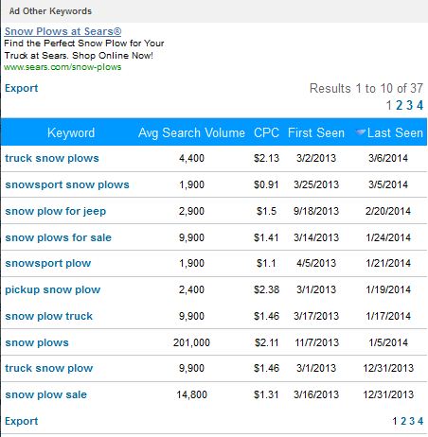Sort by CPC column header

[266, 132]
